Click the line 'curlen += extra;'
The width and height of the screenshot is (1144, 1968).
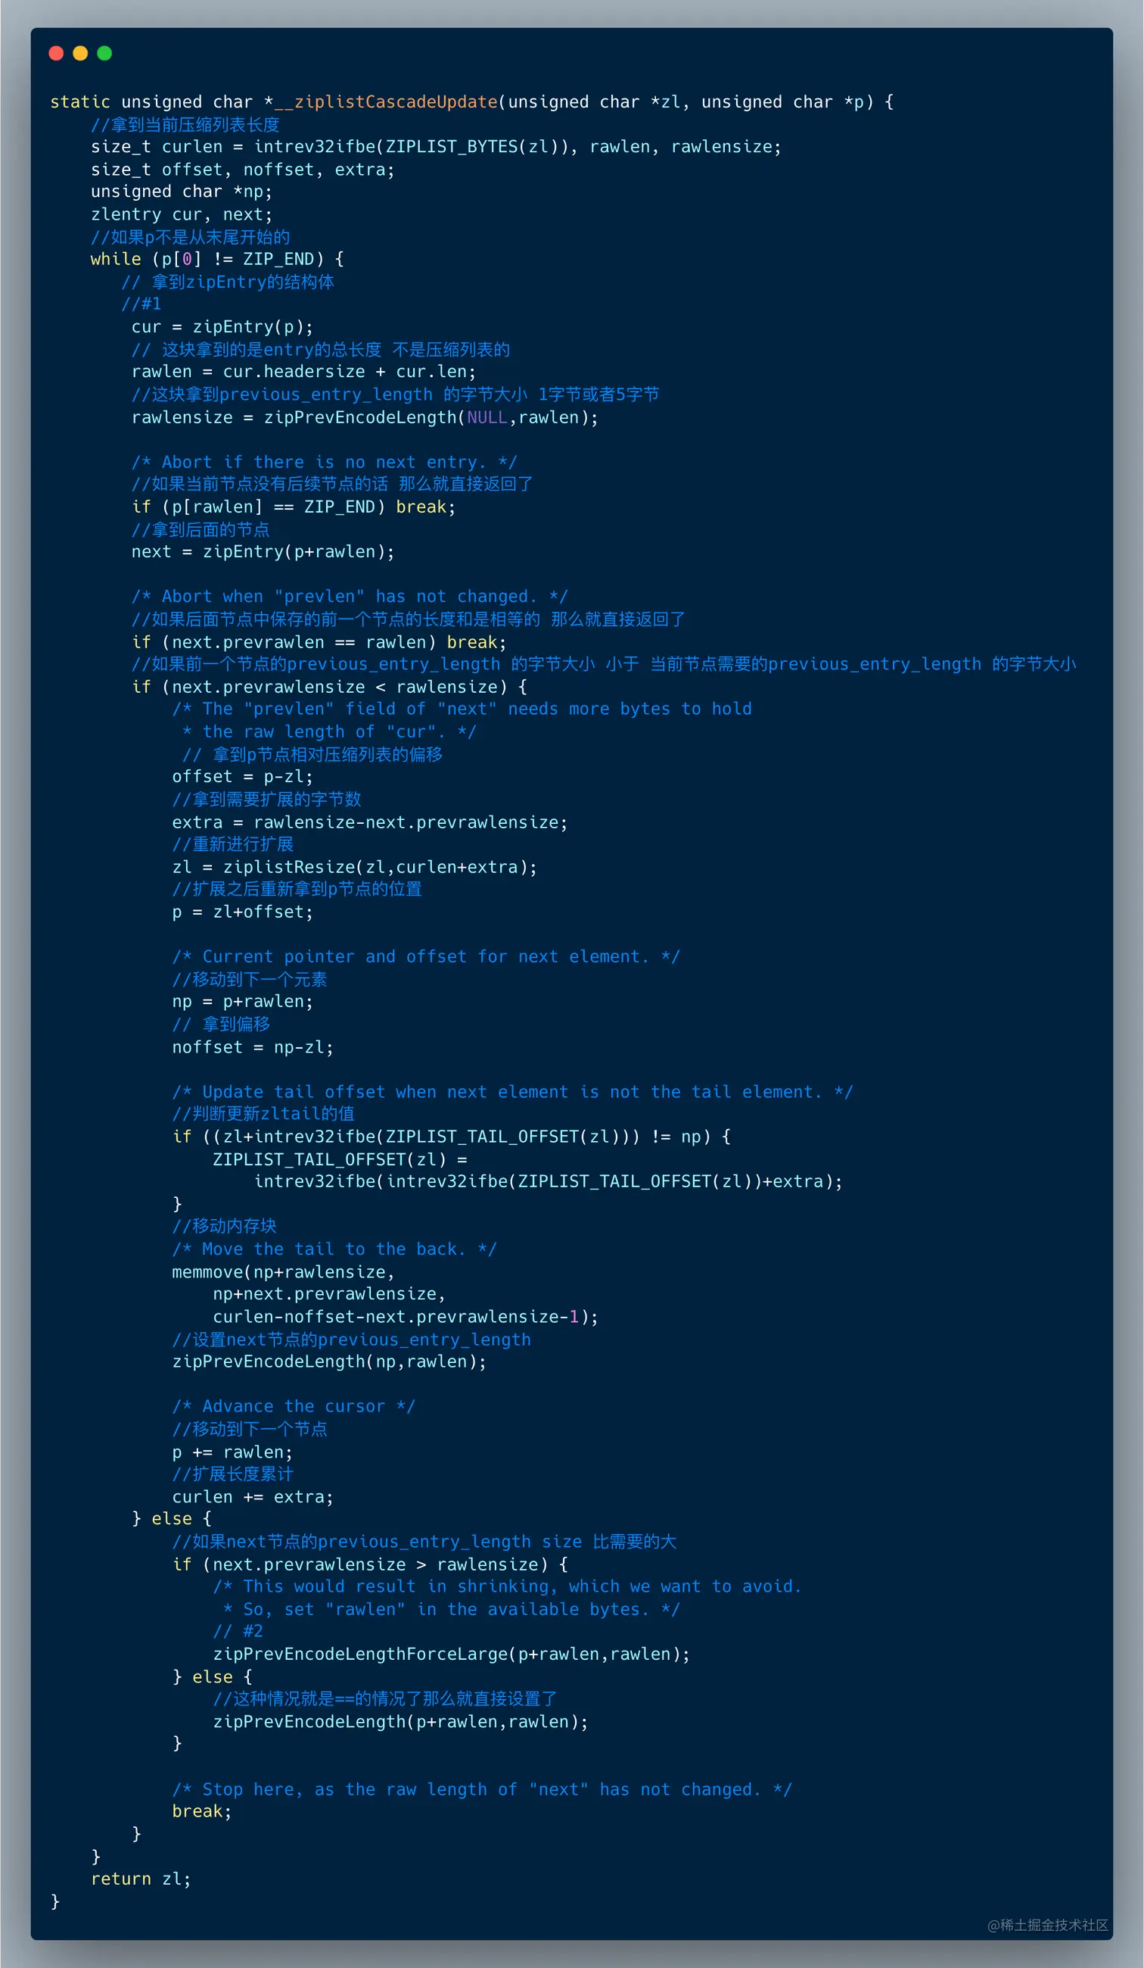pos(253,1497)
